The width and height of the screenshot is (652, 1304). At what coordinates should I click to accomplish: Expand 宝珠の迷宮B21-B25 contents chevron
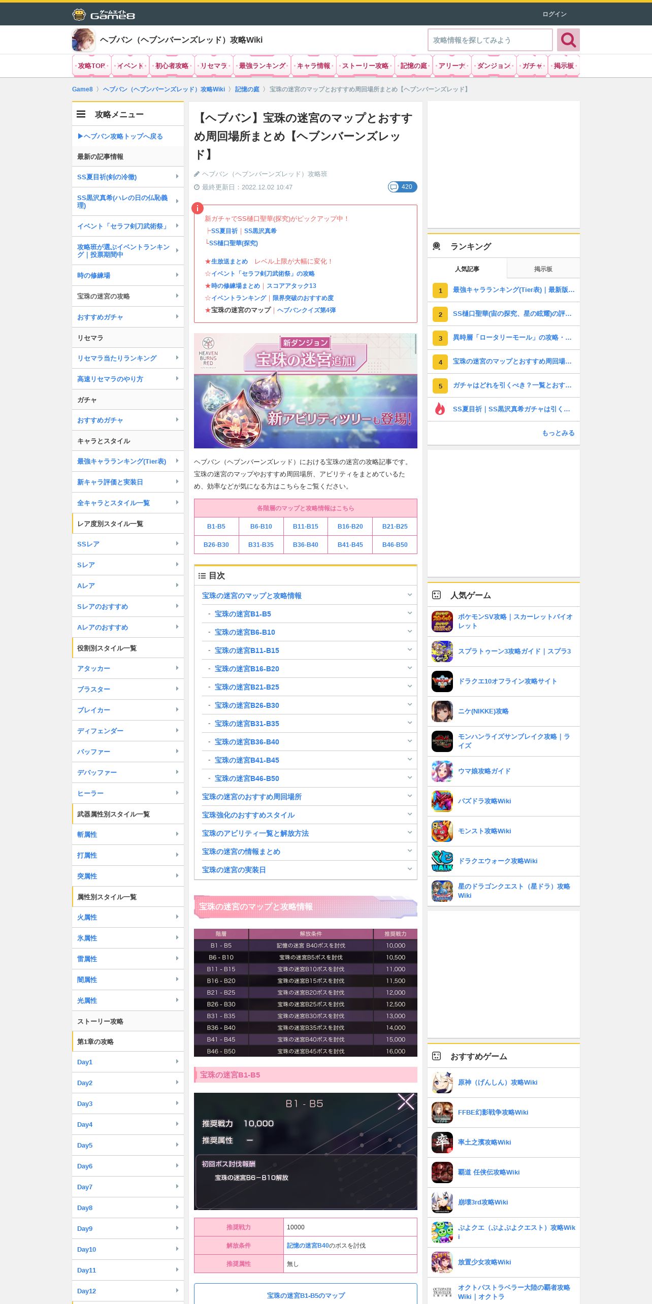point(409,687)
